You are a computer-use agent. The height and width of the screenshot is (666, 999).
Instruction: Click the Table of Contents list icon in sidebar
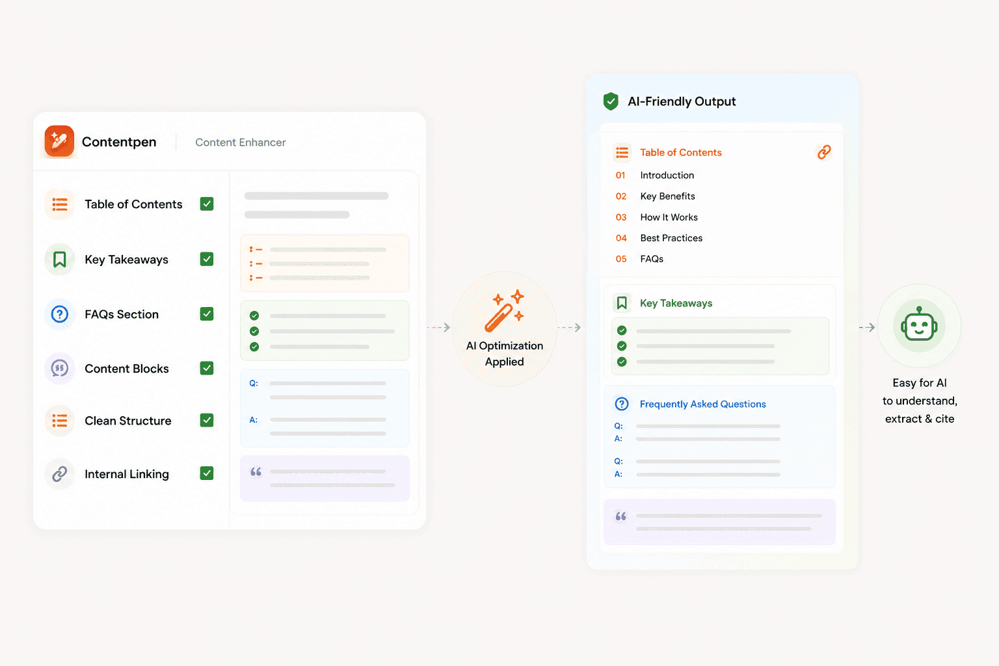(60, 204)
